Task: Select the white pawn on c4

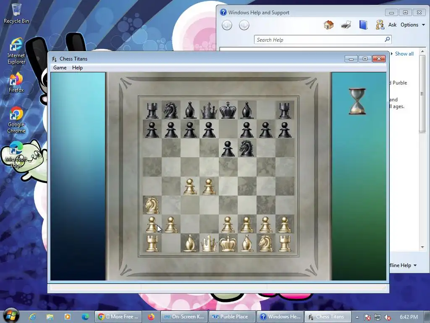Action: (190, 187)
